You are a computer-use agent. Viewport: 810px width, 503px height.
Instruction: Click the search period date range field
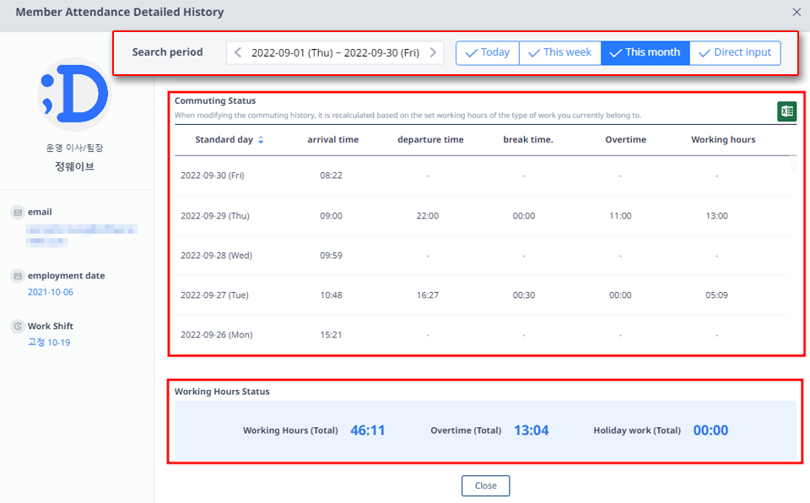(335, 52)
